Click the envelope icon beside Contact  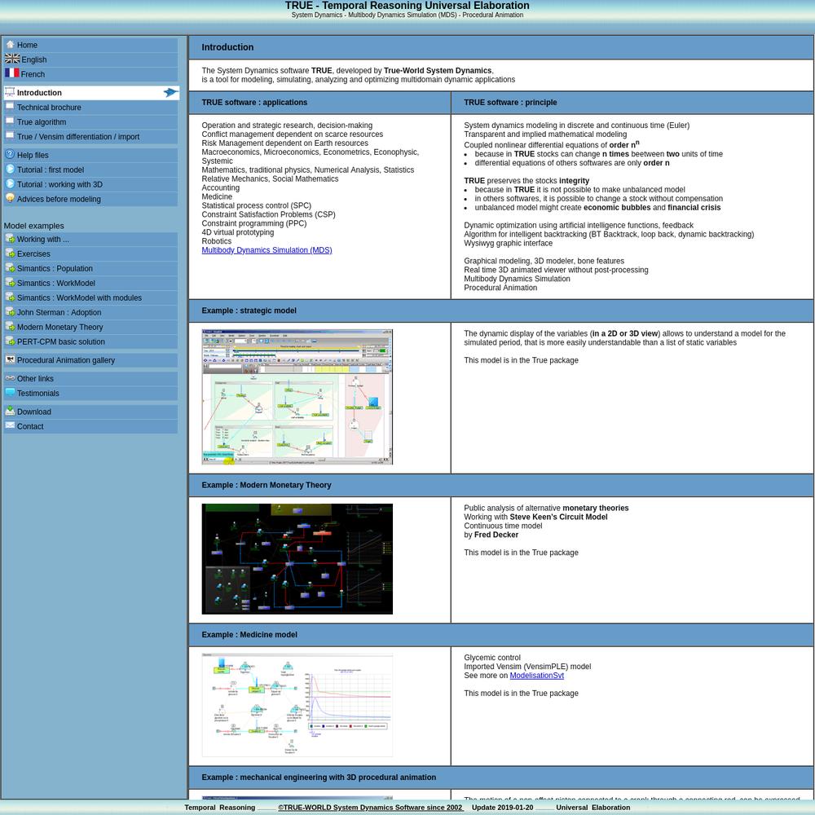tap(10, 425)
